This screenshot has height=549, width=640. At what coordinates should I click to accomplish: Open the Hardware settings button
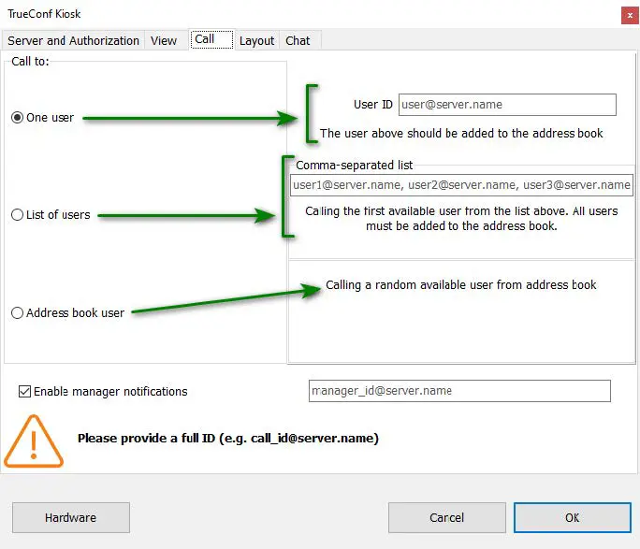tap(71, 517)
